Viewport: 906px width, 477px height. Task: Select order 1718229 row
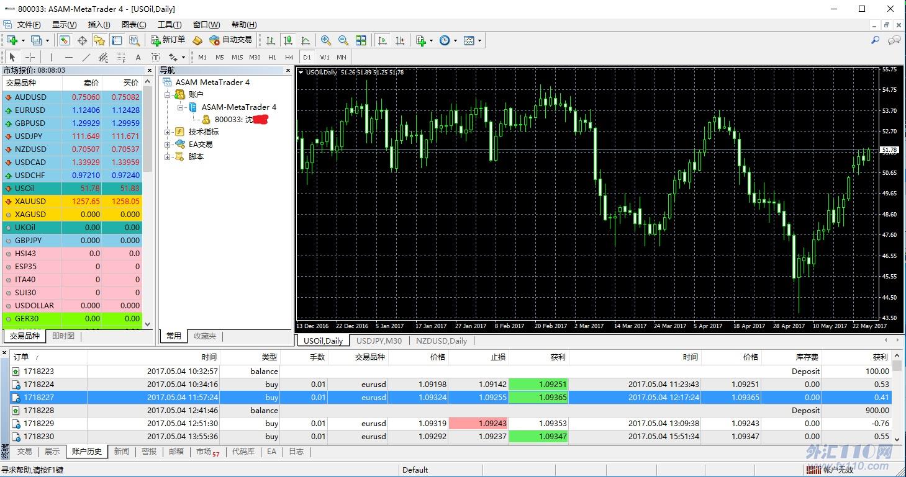(451, 423)
